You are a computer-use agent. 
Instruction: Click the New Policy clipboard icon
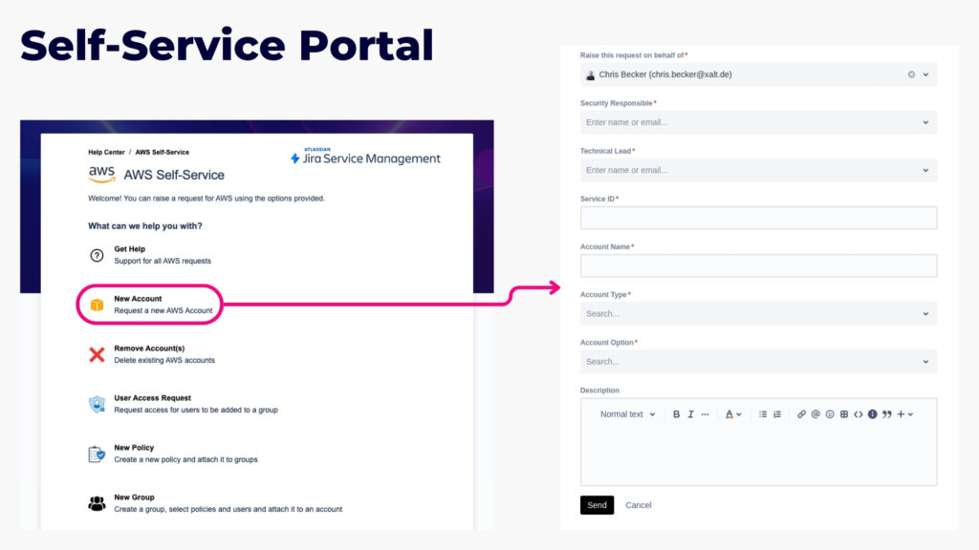click(x=96, y=454)
